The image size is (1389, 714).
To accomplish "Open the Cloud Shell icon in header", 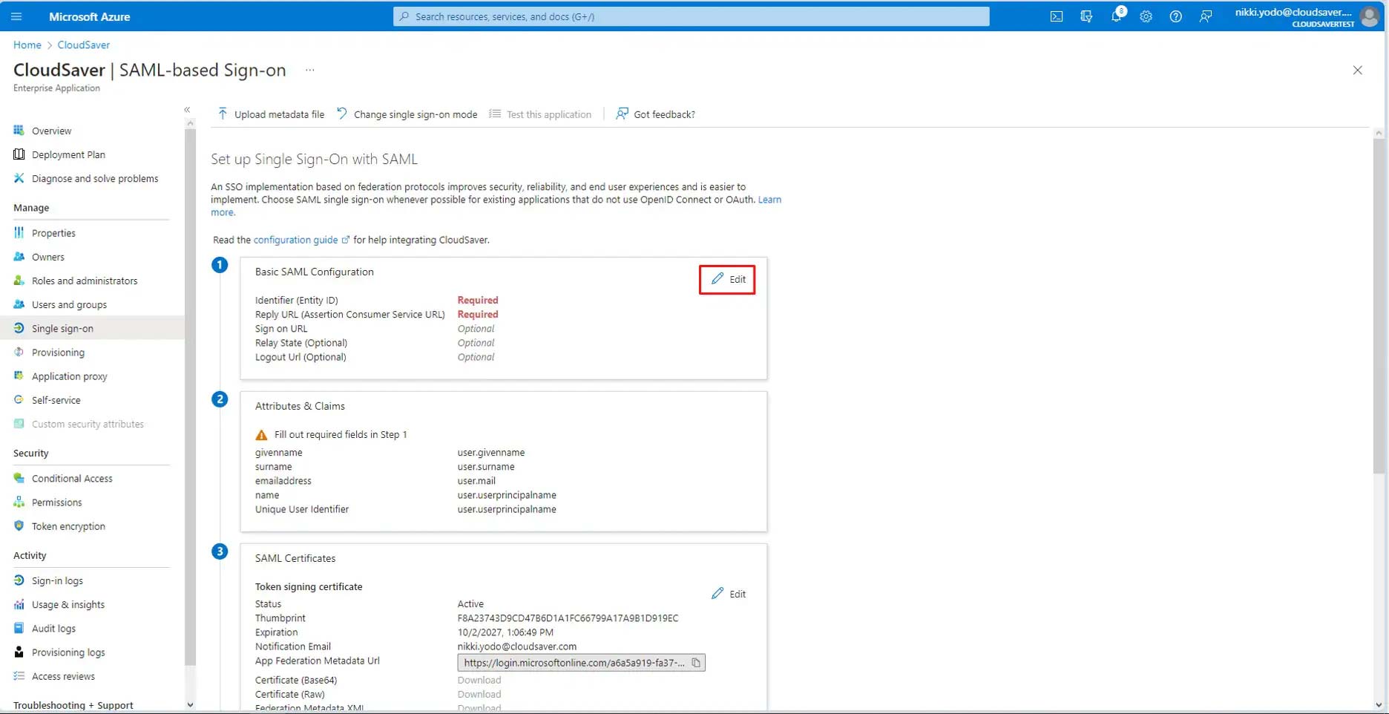I will [1056, 16].
